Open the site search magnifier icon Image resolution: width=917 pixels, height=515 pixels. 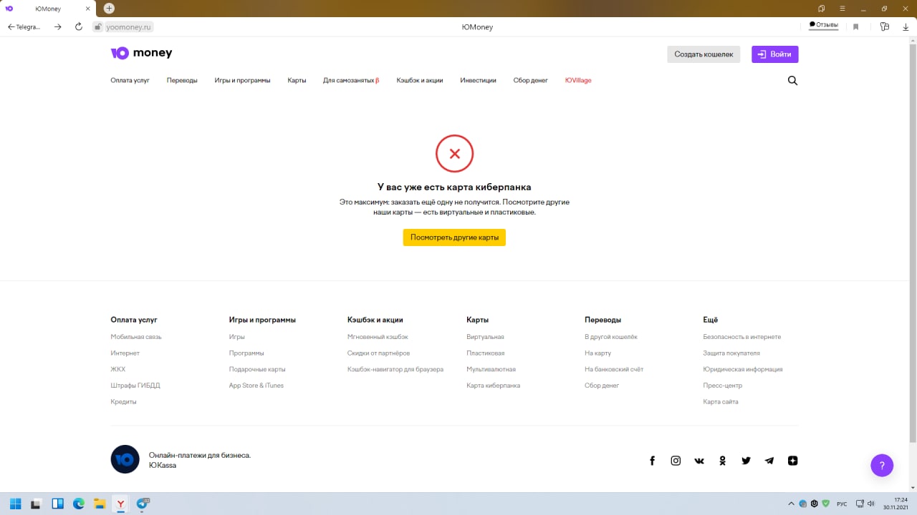792,81
